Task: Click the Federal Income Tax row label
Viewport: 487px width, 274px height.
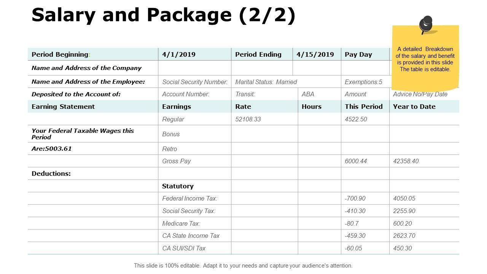Action: pyautogui.click(x=189, y=198)
